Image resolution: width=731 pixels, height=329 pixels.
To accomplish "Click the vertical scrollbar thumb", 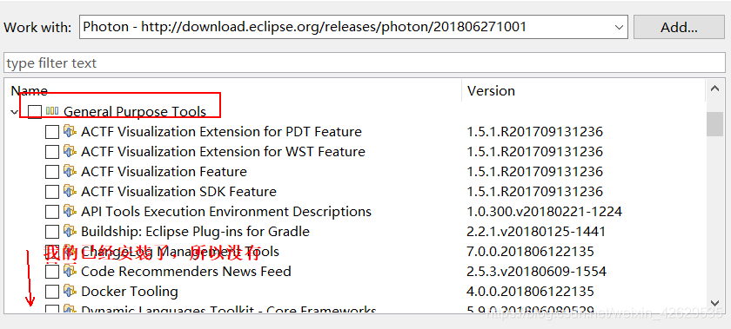I will tap(714, 124).
